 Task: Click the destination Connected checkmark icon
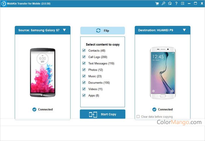pyautogui.click(x=154, y=109)
